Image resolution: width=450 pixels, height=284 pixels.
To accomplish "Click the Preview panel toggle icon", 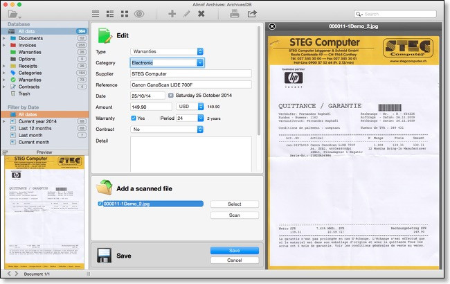I will pos(5,152).
